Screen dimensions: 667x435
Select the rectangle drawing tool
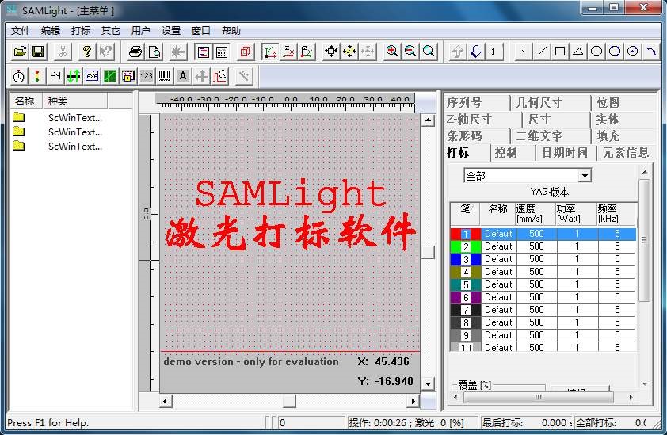[x=560, y=52]
